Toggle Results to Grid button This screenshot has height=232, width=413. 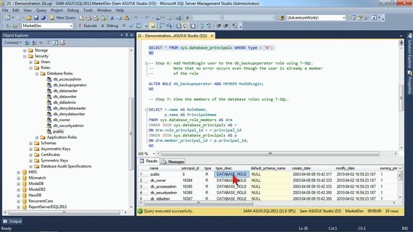point(185,26)
